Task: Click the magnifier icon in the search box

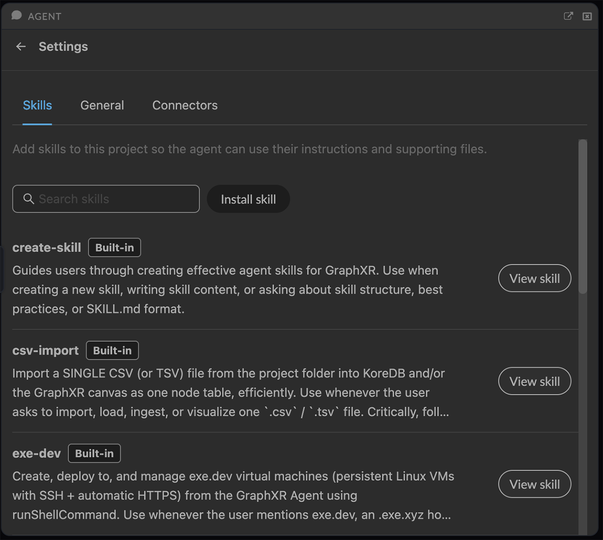Action: pyautogui.click(x=28, y=199)
